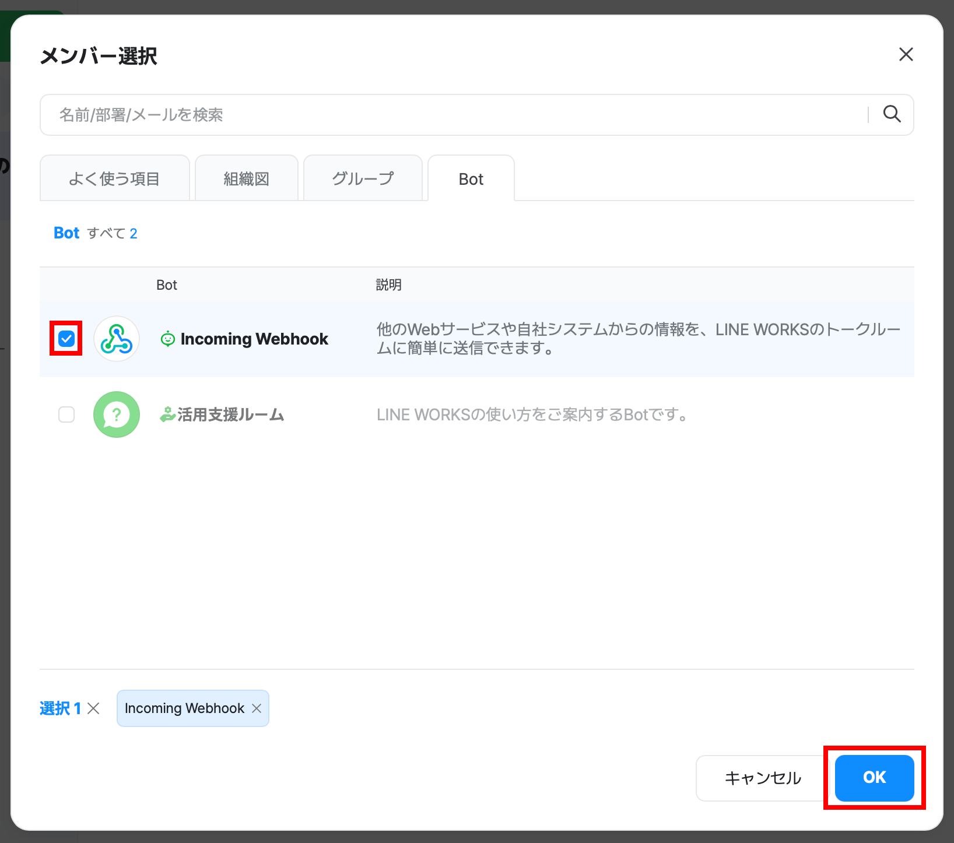Switch to the グループ tab
The image size is (954, 843).
point(363,178)
